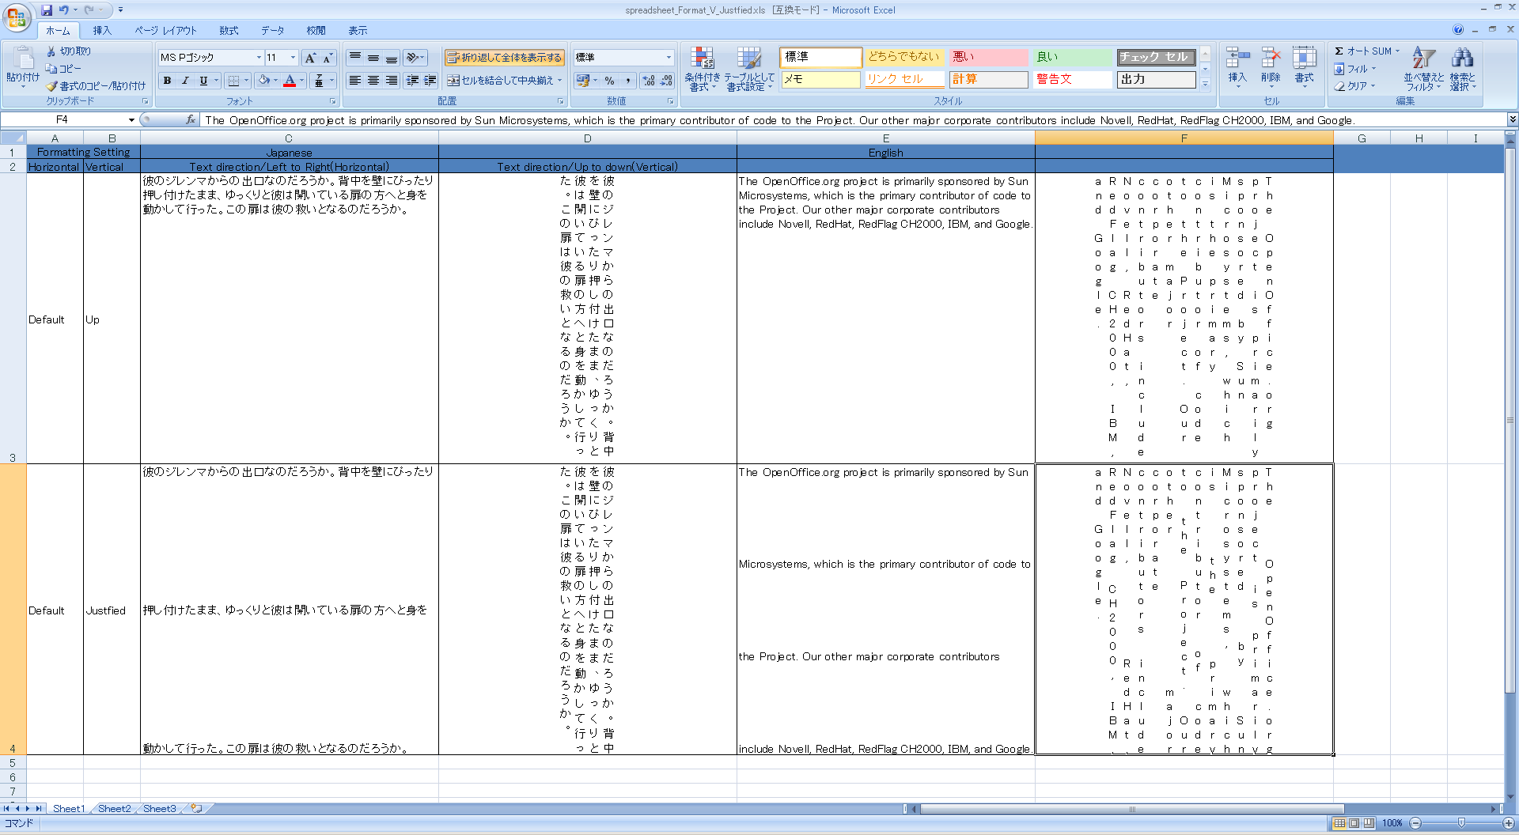The height and width of the screenshot is (835, 1519).
Task: Switch to the 数式 (Formulas) ribbon tab
Action: [229, 31]
